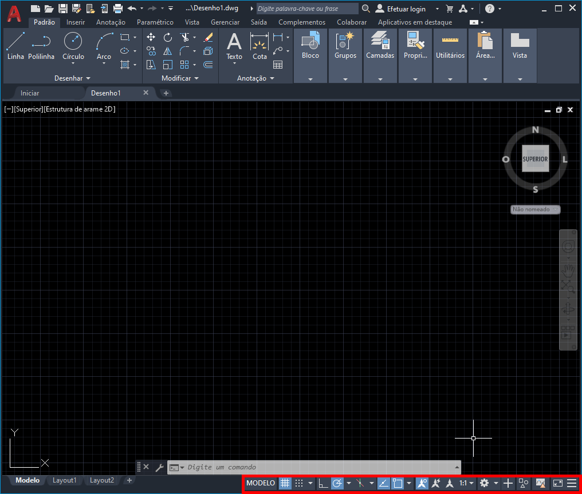Toggle Clean Screen in status bar
This screenshot has width=582, height=494.
557,483
